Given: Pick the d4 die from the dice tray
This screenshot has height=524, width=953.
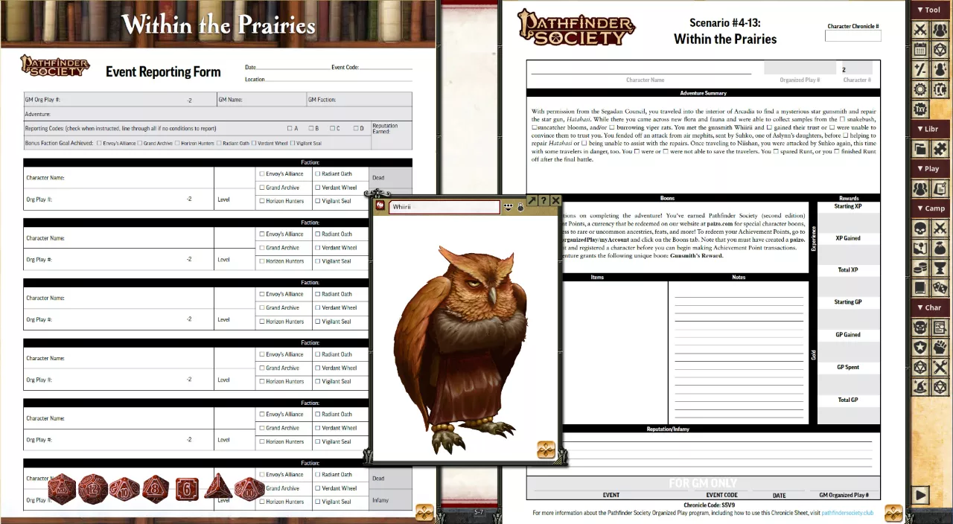Looking at the screenshot, I should coord(218,487).
